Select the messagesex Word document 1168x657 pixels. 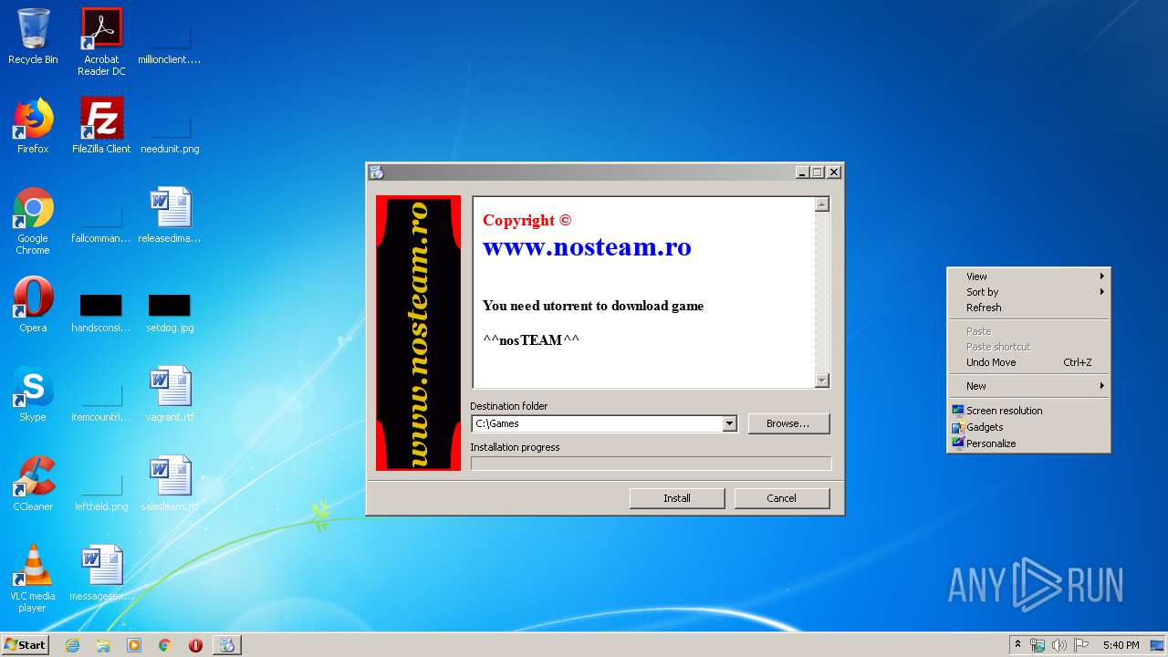click(x=101, y=573)
